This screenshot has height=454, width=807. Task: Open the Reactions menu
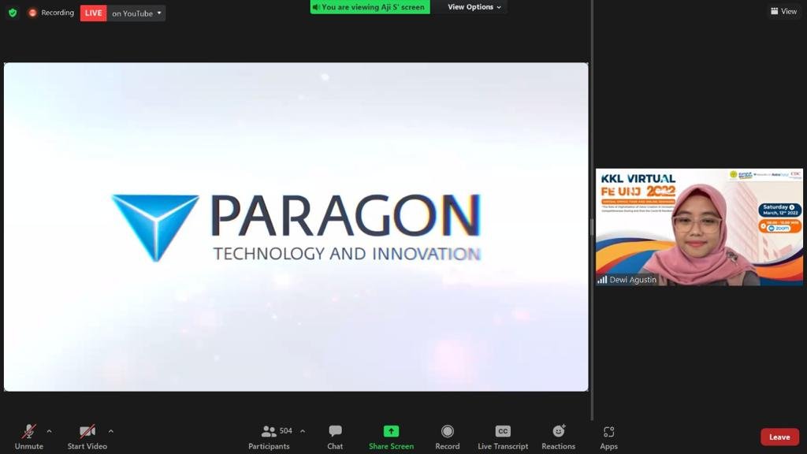coord(559,437)
